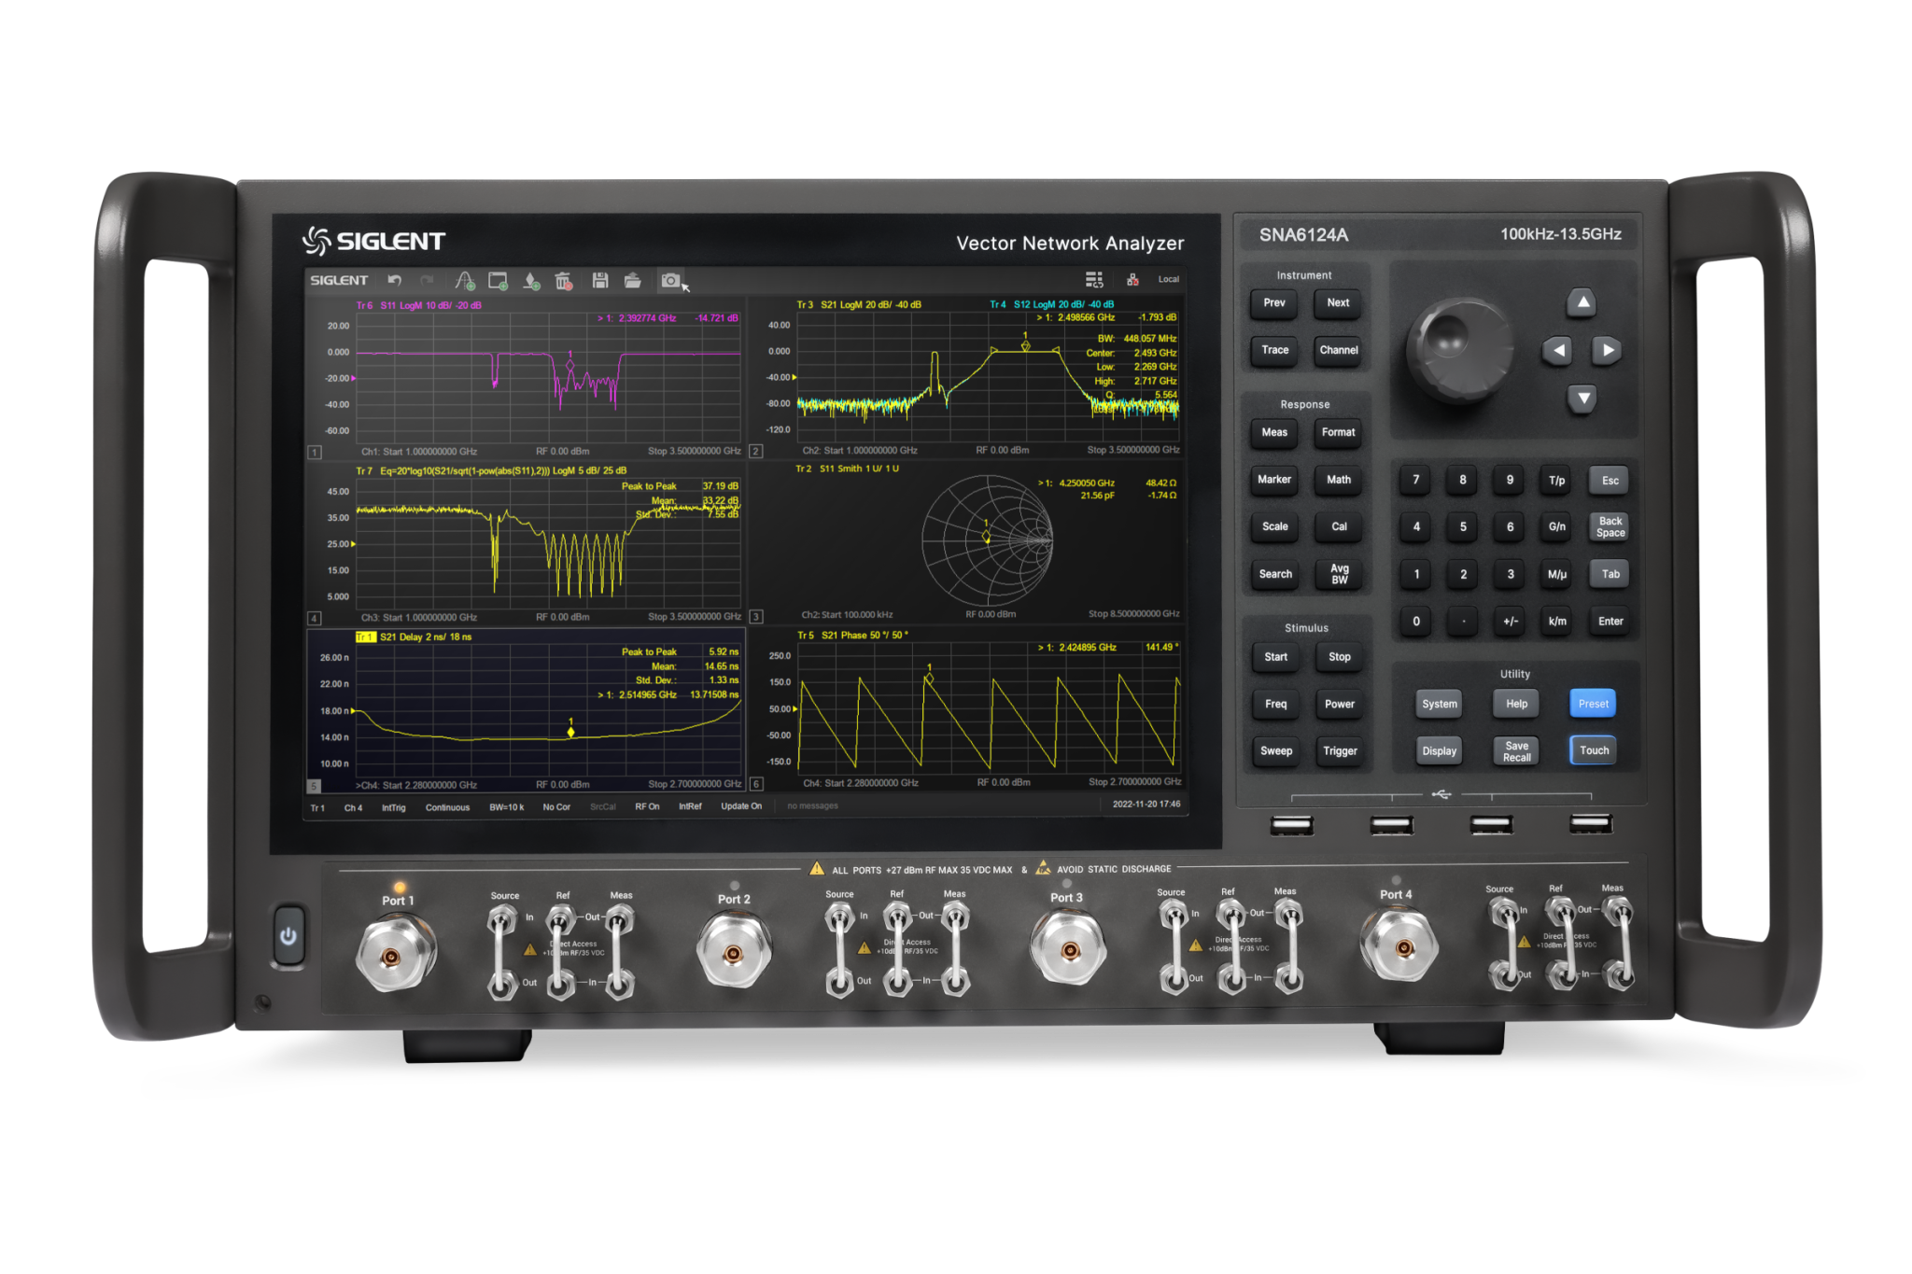
Task: Add a new trace via toolbar icon
Action: click(x=464, y=280)
